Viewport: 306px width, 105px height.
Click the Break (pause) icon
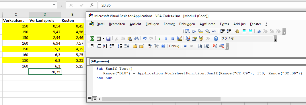(166, 39)
